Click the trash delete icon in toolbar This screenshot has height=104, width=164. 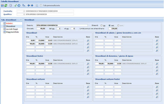coord(11,6)
